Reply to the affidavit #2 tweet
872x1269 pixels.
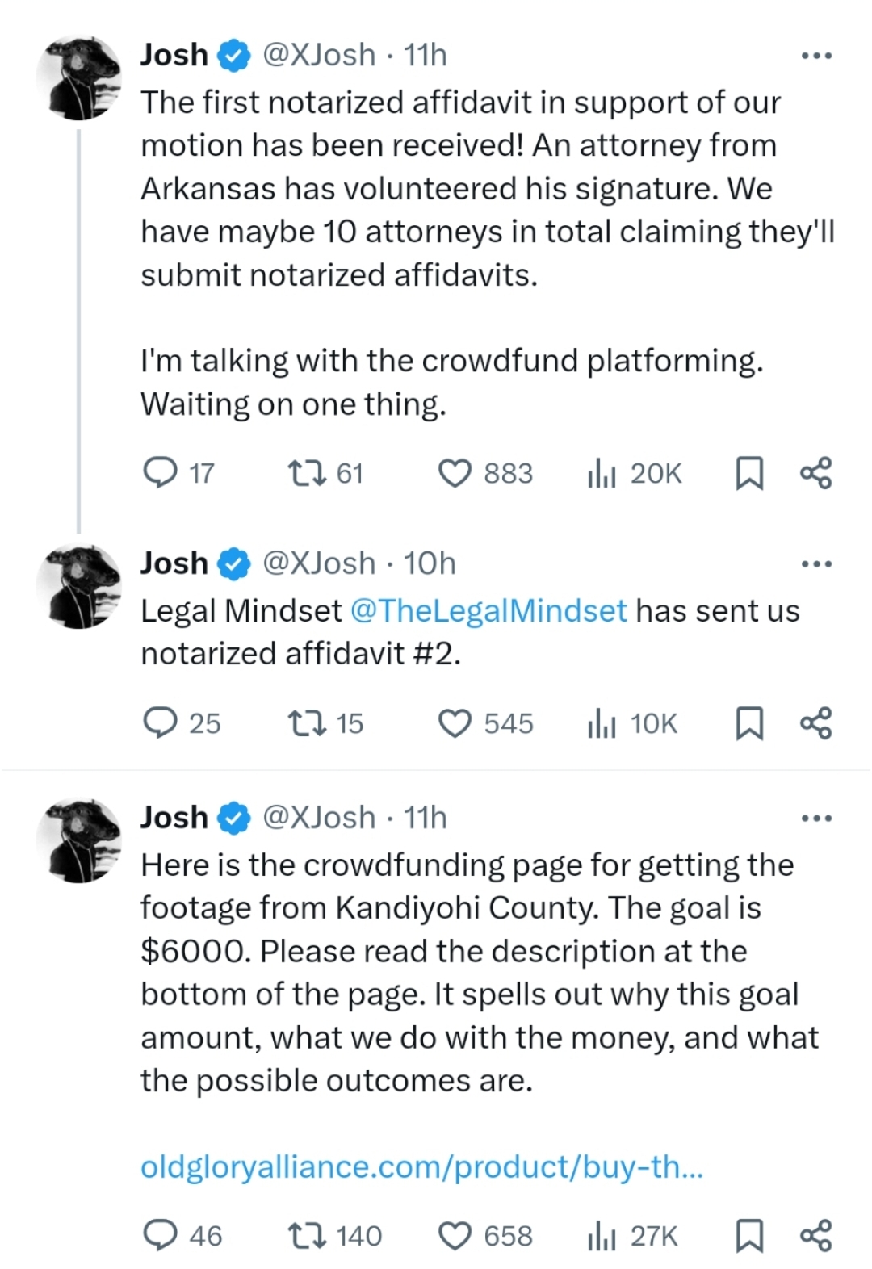[x=160, y=723]
